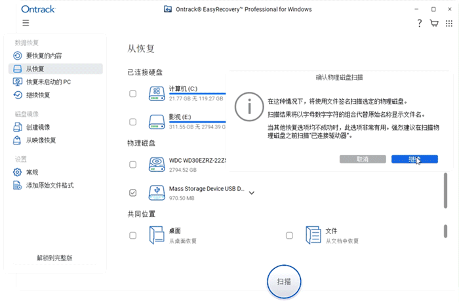Viewport: 459px width, 303px height.
Task: Click the 创建镜像 sidebar icon
Action: click(x=18, y=127)
